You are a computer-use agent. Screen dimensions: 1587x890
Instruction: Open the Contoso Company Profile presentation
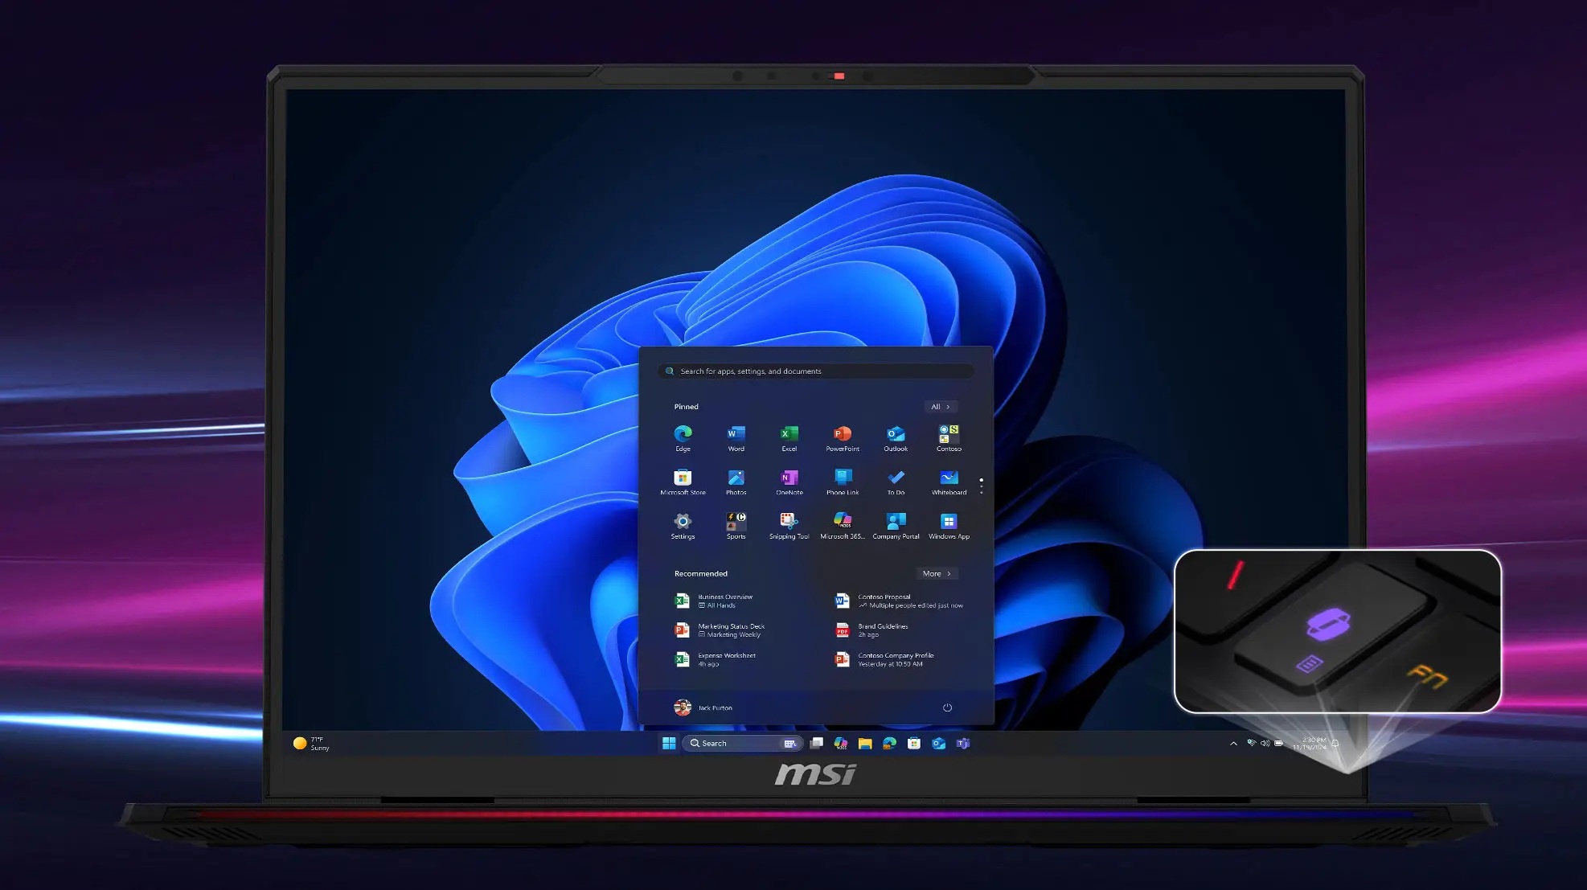pos(884,659)
